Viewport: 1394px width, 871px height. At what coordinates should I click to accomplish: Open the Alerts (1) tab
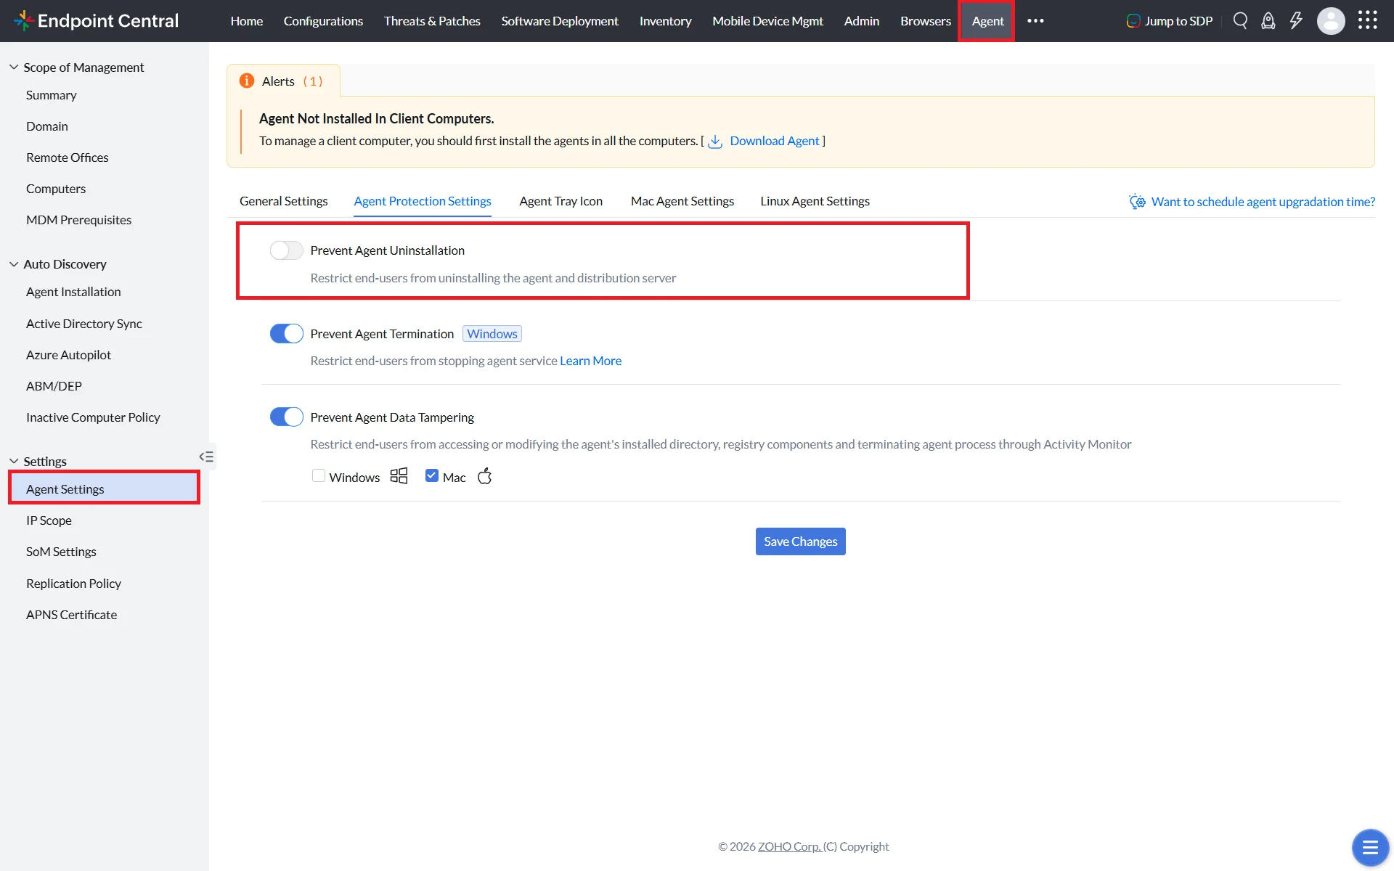click(284, 81)
